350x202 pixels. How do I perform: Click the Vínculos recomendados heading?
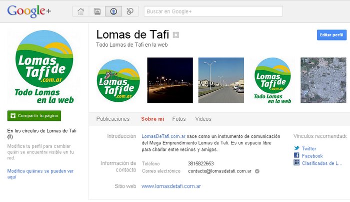[x=320, y=136]
